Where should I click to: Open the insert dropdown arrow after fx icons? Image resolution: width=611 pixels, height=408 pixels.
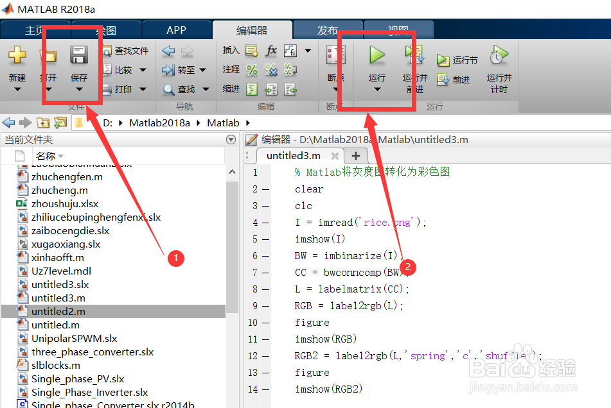coord(308,51)
